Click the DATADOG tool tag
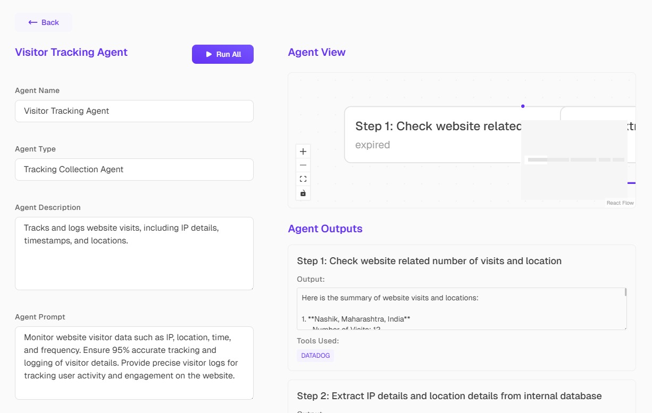The image size is (652, 413). point(315,356)
